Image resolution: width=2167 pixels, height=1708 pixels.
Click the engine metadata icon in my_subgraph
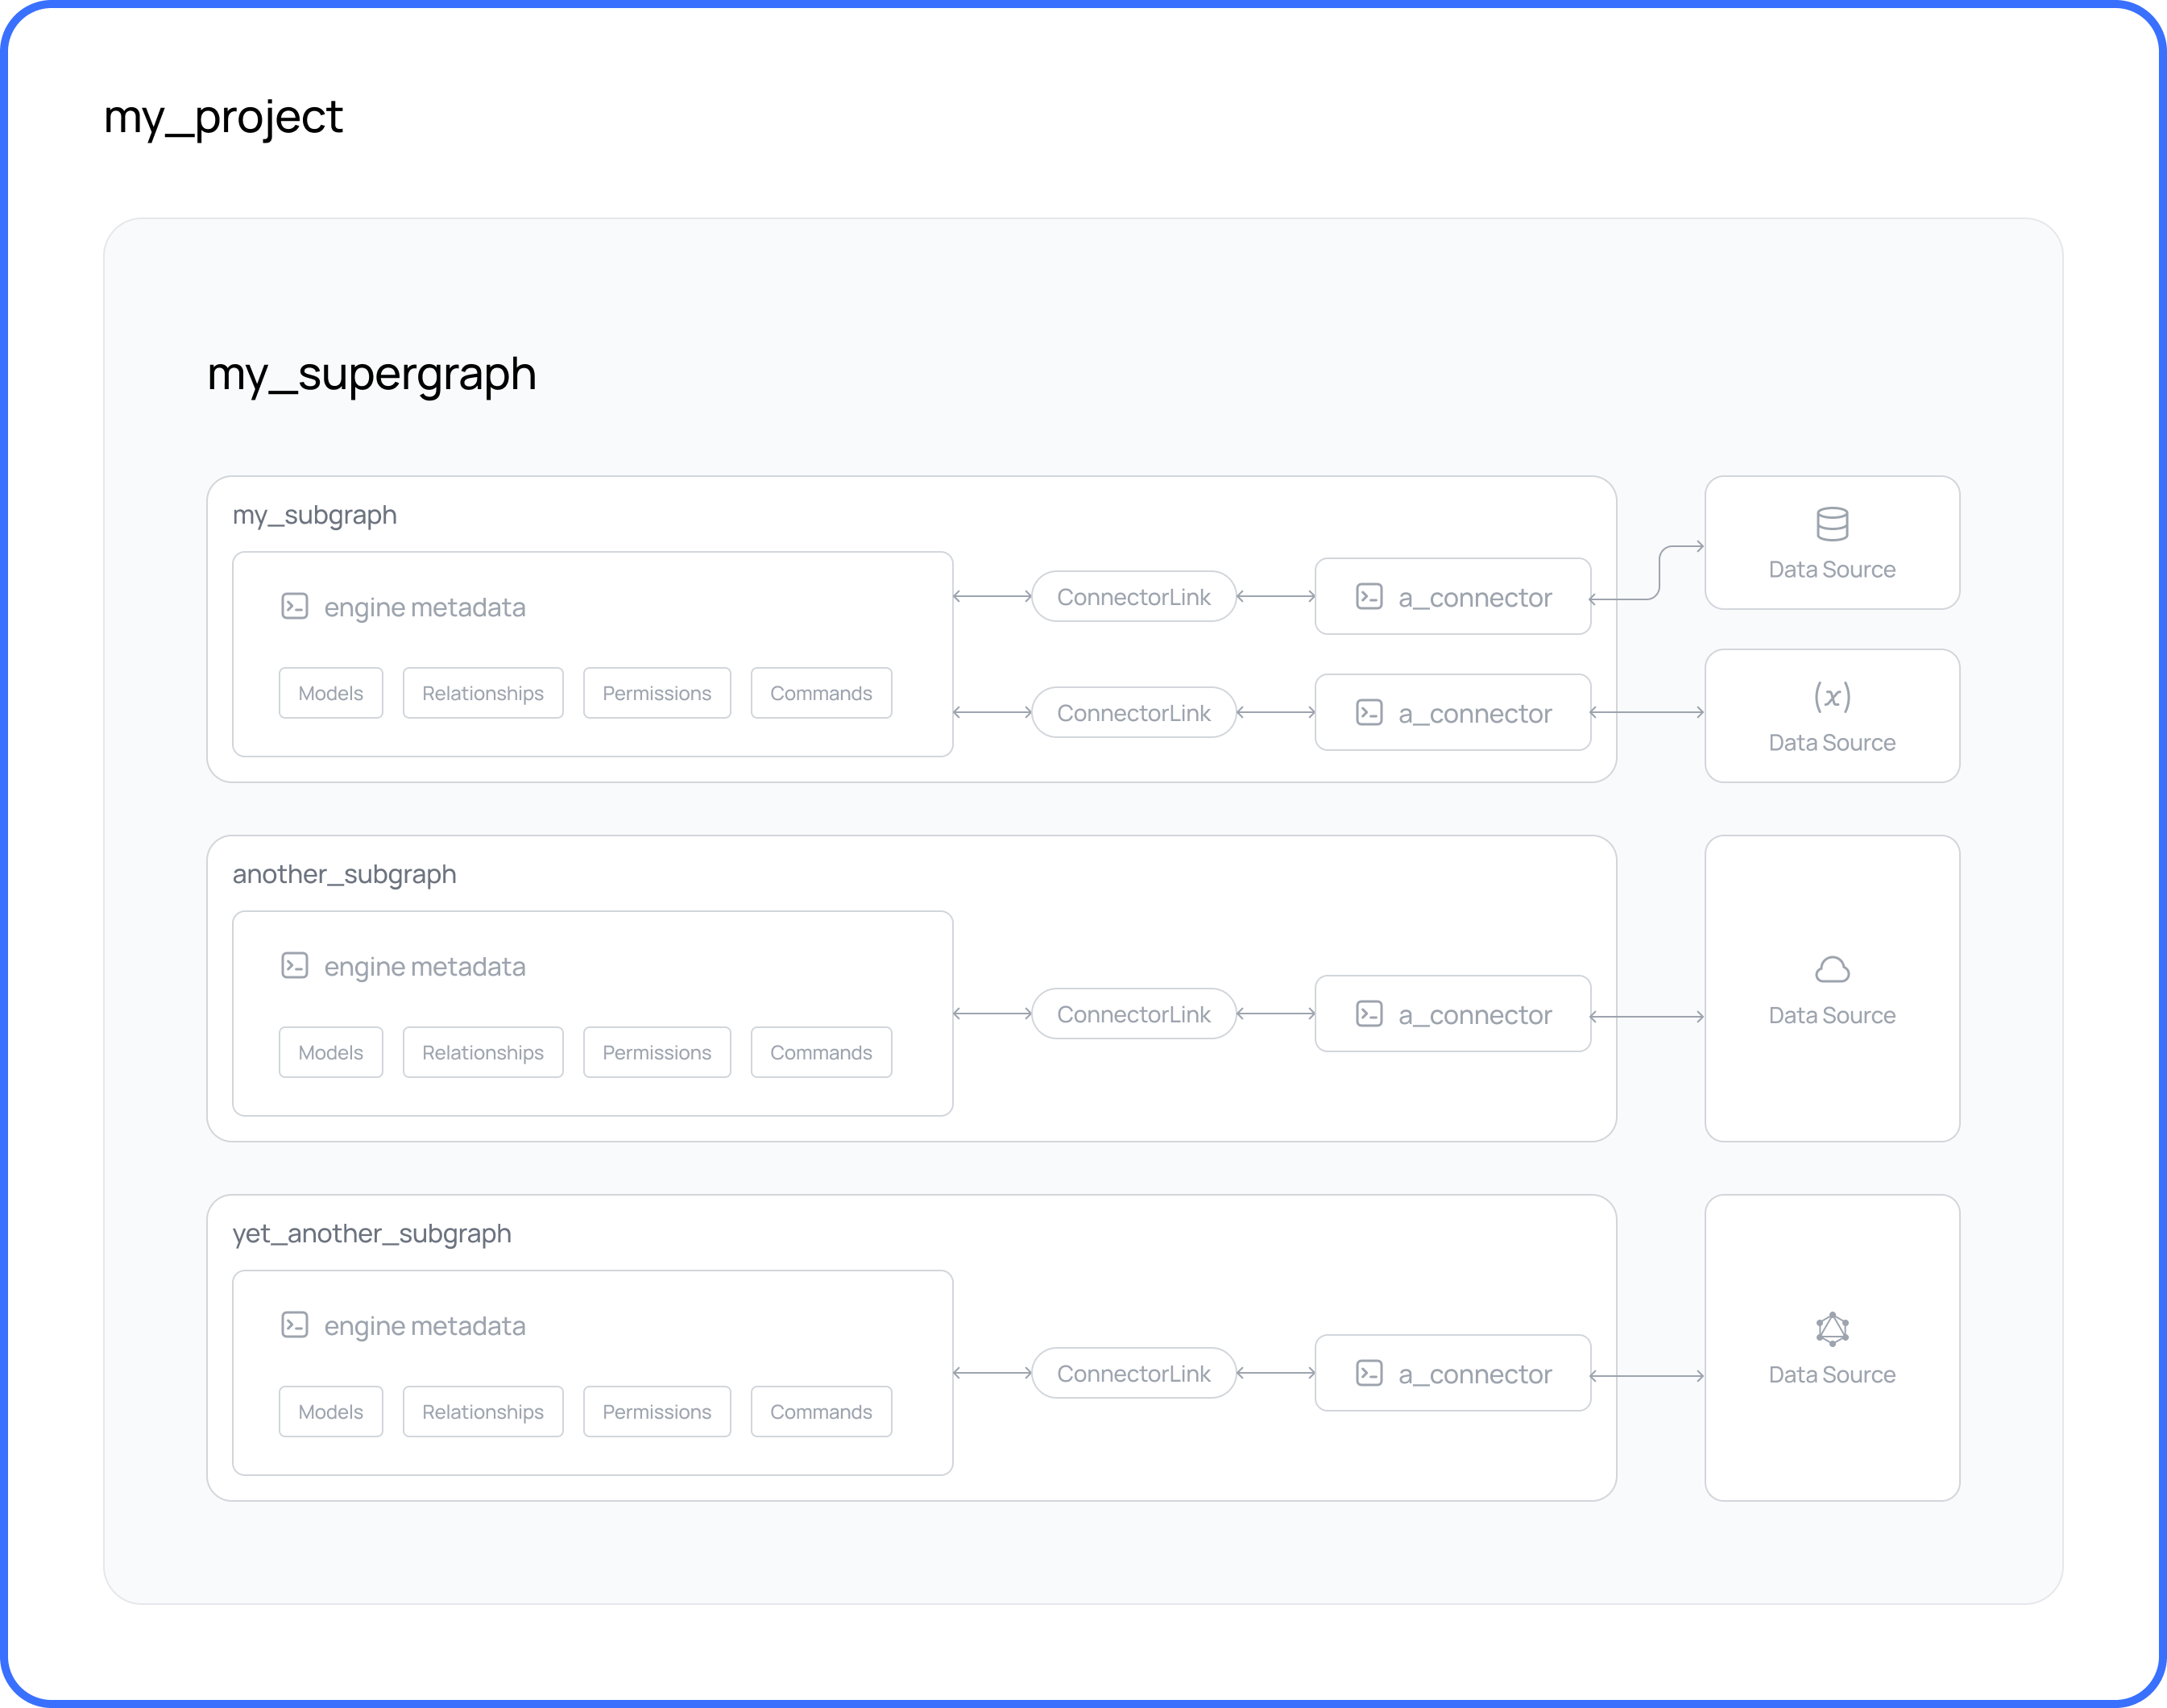coord(294,607)
